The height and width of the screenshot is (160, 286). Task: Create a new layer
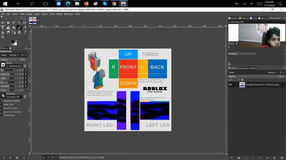[231, 158]
